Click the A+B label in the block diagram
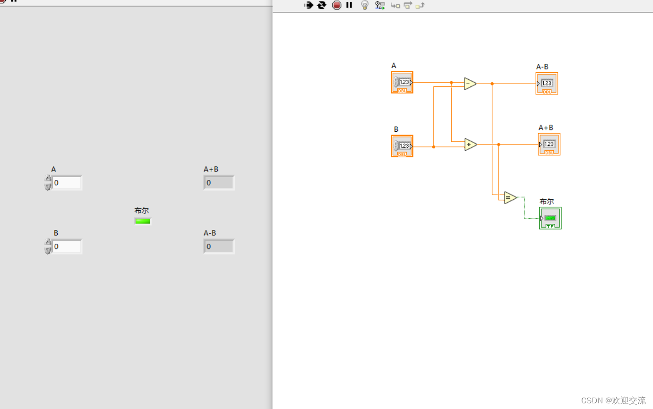Screen dimensions: 653x409 [546, 128]
